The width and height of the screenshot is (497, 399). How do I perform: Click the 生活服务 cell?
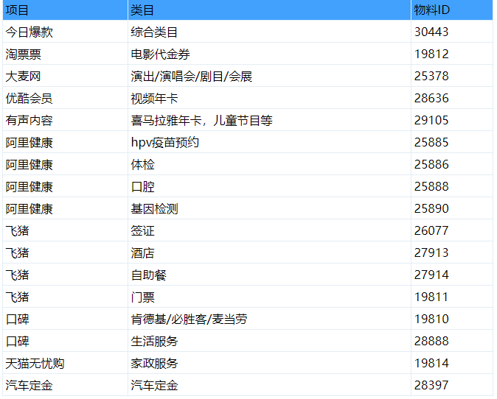[269, 341]
